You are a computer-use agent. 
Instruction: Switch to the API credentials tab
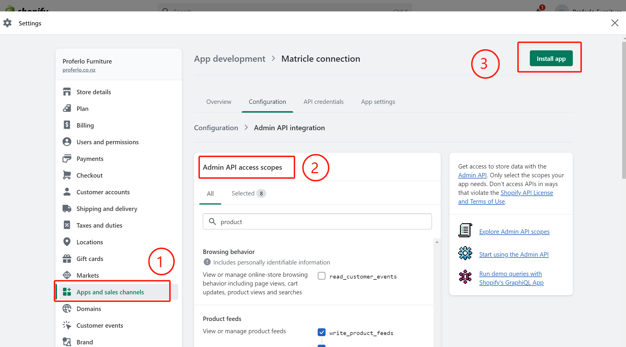[x=324, y=102]
